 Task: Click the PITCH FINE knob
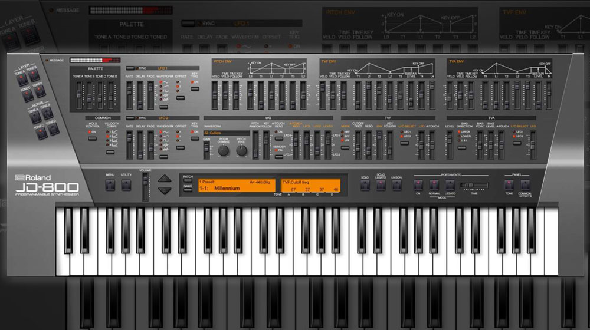click(x=241, y=151)
